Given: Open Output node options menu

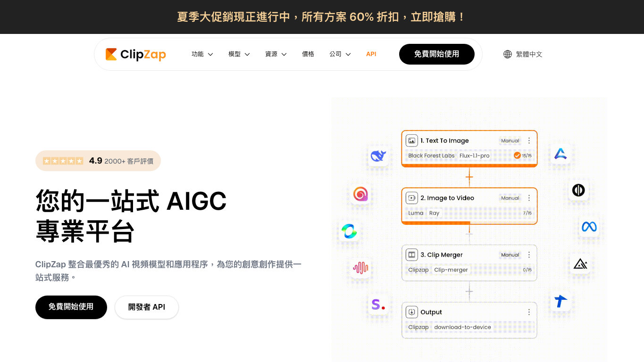Looking at the screenshot, I should click(529, 312).
